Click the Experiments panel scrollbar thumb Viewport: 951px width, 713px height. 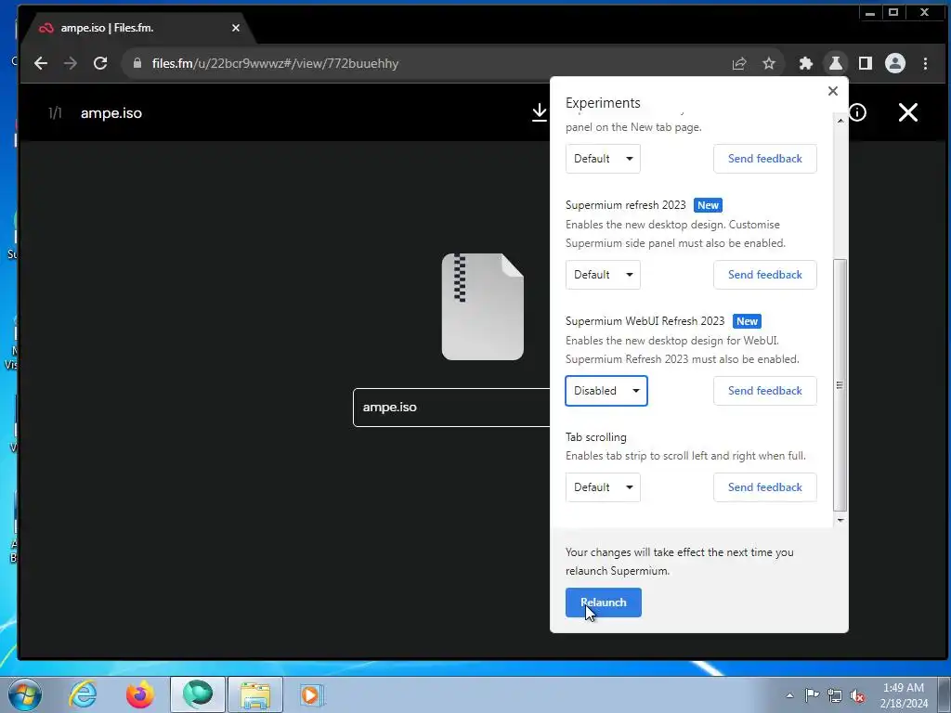pos(840,385)
